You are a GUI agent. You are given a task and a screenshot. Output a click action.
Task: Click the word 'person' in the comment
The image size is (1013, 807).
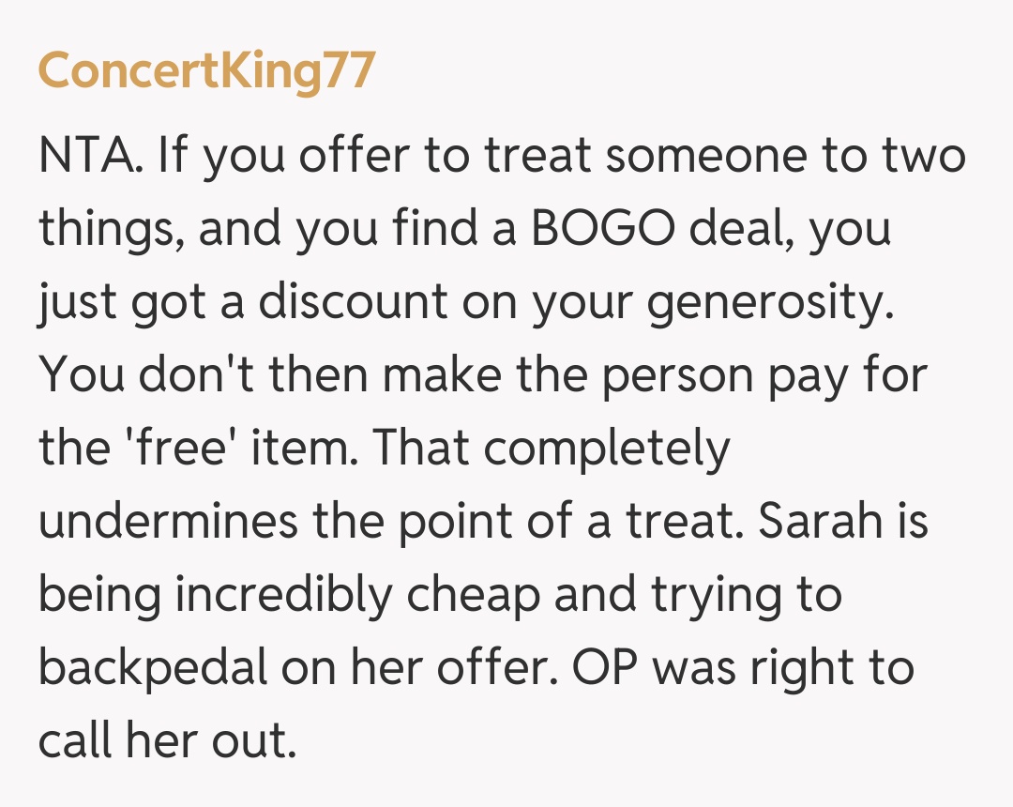(x=681, y=375)
